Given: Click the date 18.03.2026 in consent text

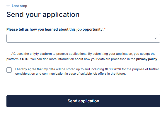Looking at the screenshot, I should tap(113, 69).
